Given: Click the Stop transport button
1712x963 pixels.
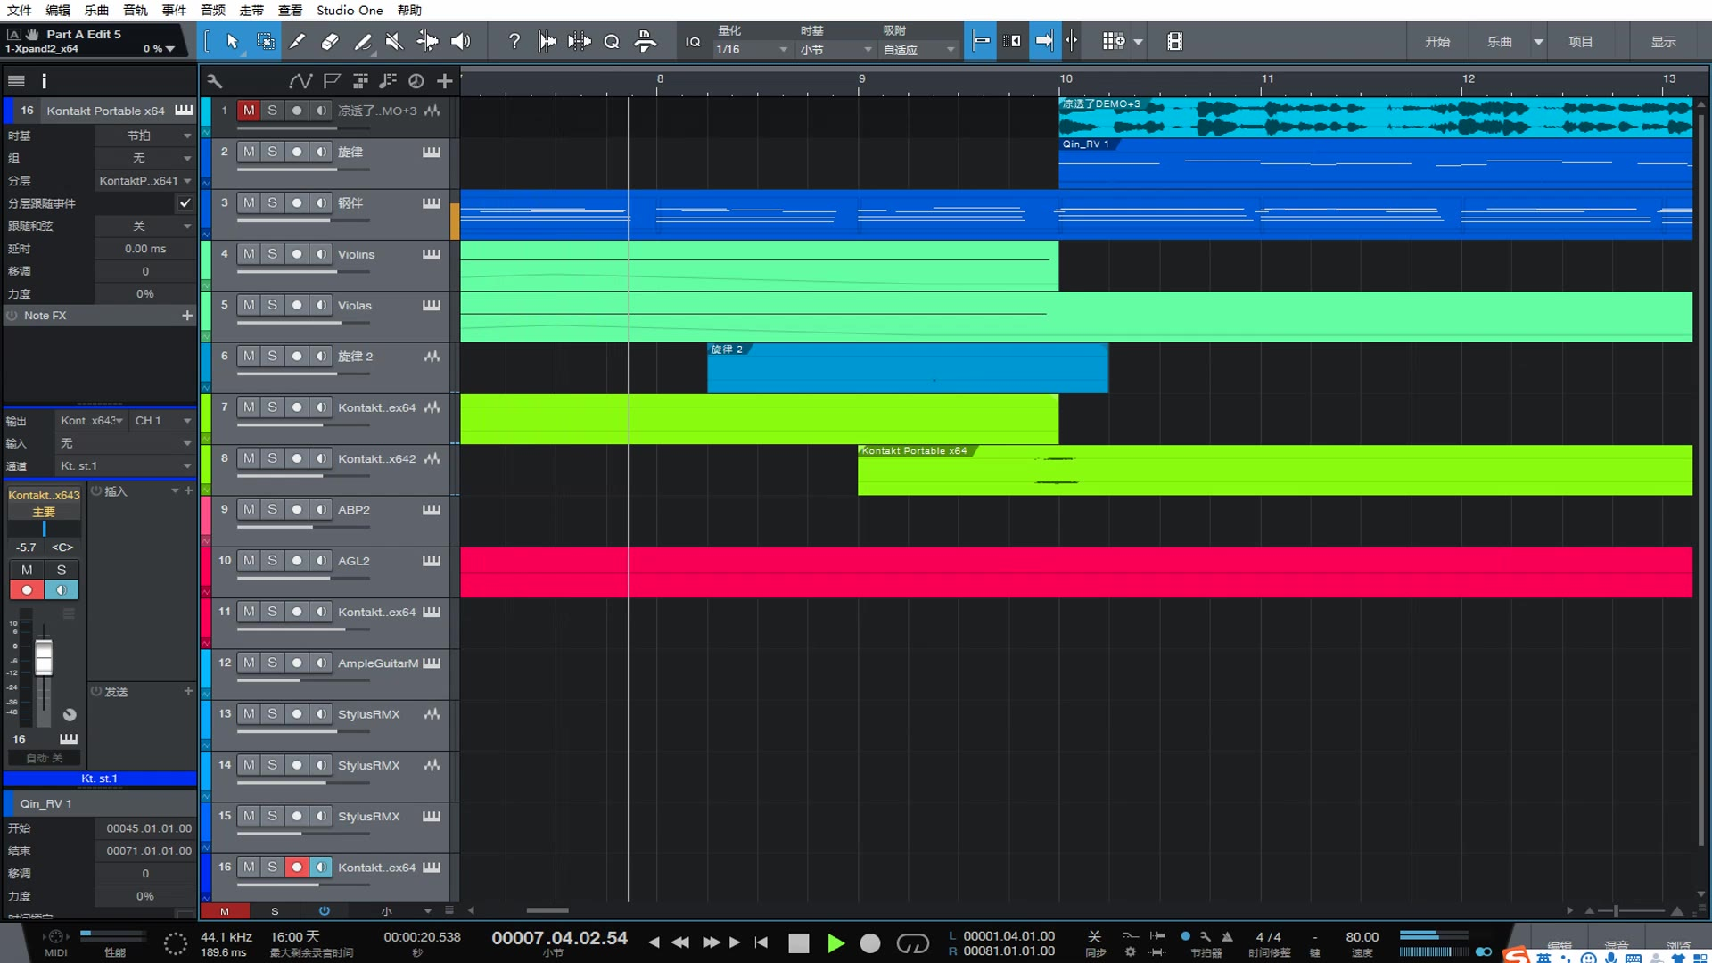Looking at the screenshot, I should tap(798, 942).
